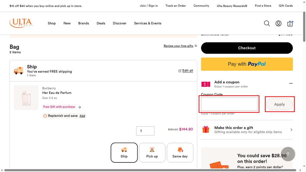Click the You could save $28.96 banner
The height and width of the screenshot is (172, 306).
click(x=247, y=158)
